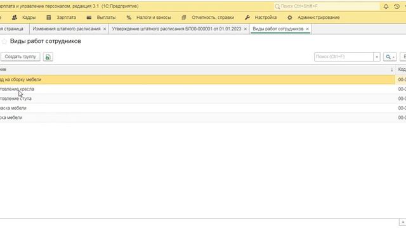Close the Виды работ сотрудников tab
The width and height of the screenshot is (406, 228).
click(x=307, y=29)
